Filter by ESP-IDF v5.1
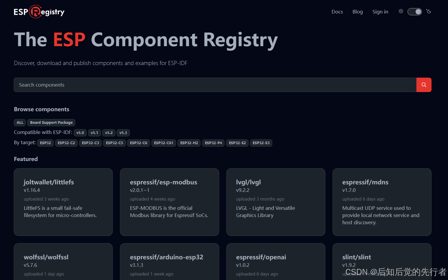The height and width of the screenshot is (280, 448). 94,133
